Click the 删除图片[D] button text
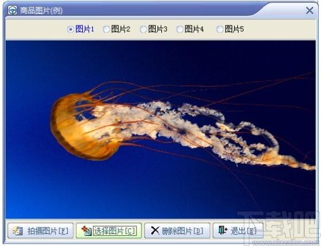The image size is (322, 246). tap(183, 231)
